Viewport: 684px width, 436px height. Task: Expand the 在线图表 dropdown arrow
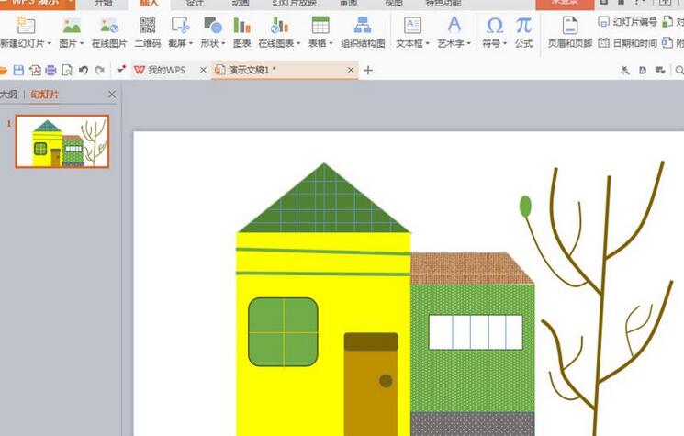pos(298,43)
